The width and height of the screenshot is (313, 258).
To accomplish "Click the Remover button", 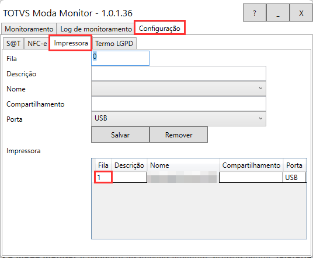I will (x=179, y=135).
